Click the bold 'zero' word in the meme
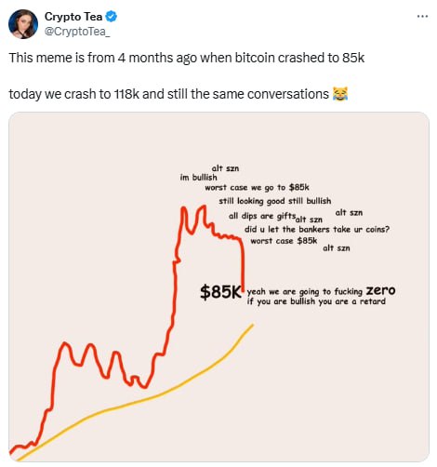 [x=380, y=290]
